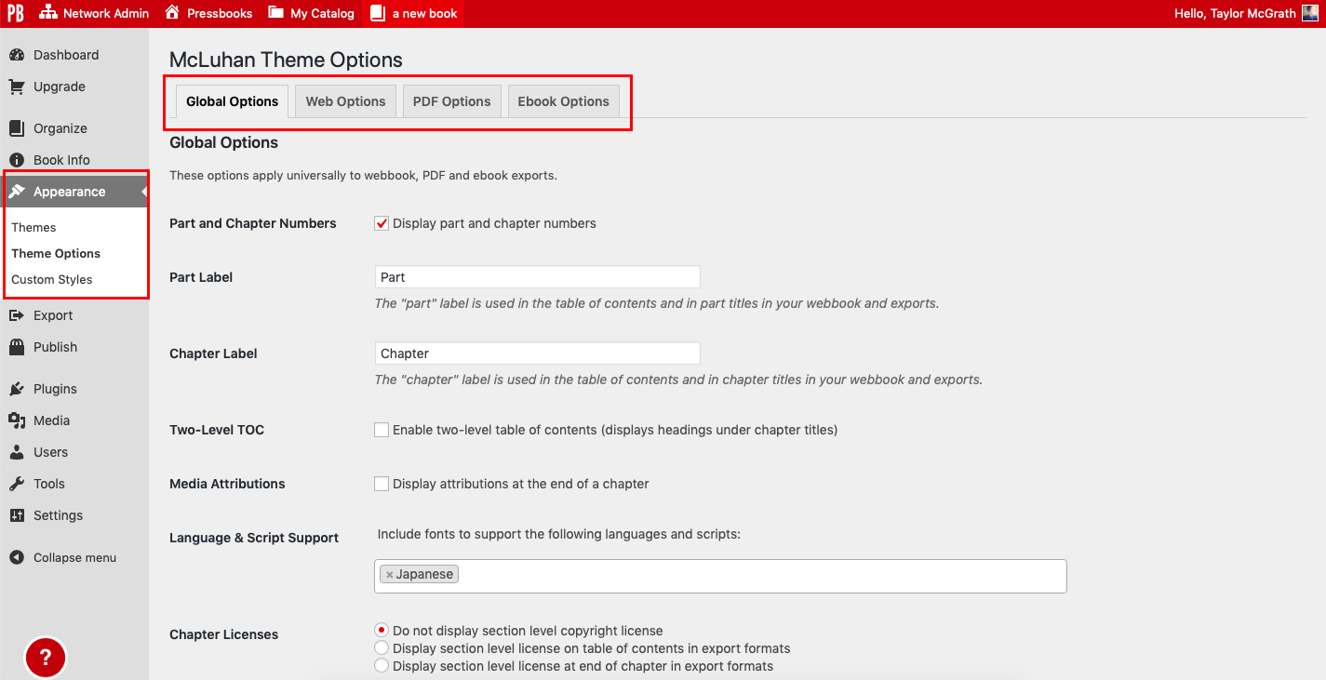This screenshot has width=1326, height=680.
Task: Click the Appearance paintbrush icon
Action: pyautogui.click(x=17, y=192)
